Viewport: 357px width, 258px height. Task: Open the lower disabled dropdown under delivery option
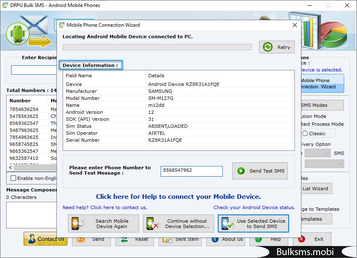324,164
